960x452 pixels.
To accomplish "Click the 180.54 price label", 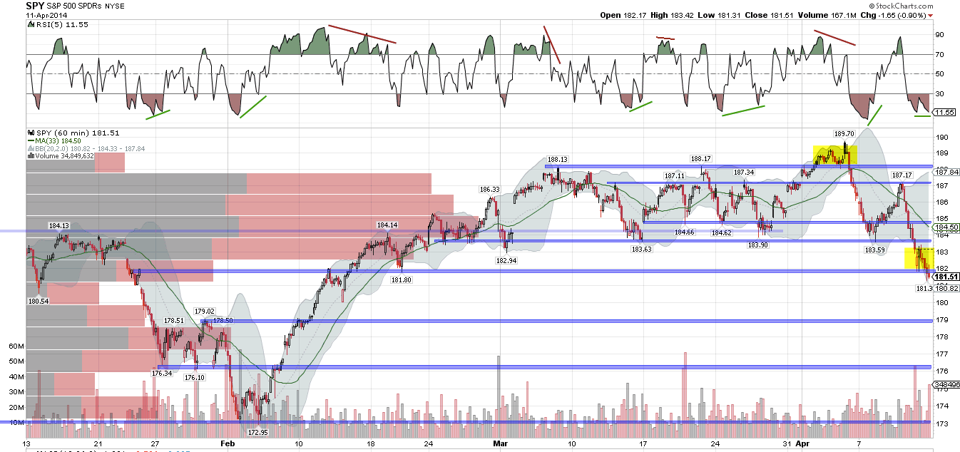I will tap(39, 302).
